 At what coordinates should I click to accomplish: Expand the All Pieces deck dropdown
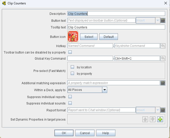click(x=104, y=90)
